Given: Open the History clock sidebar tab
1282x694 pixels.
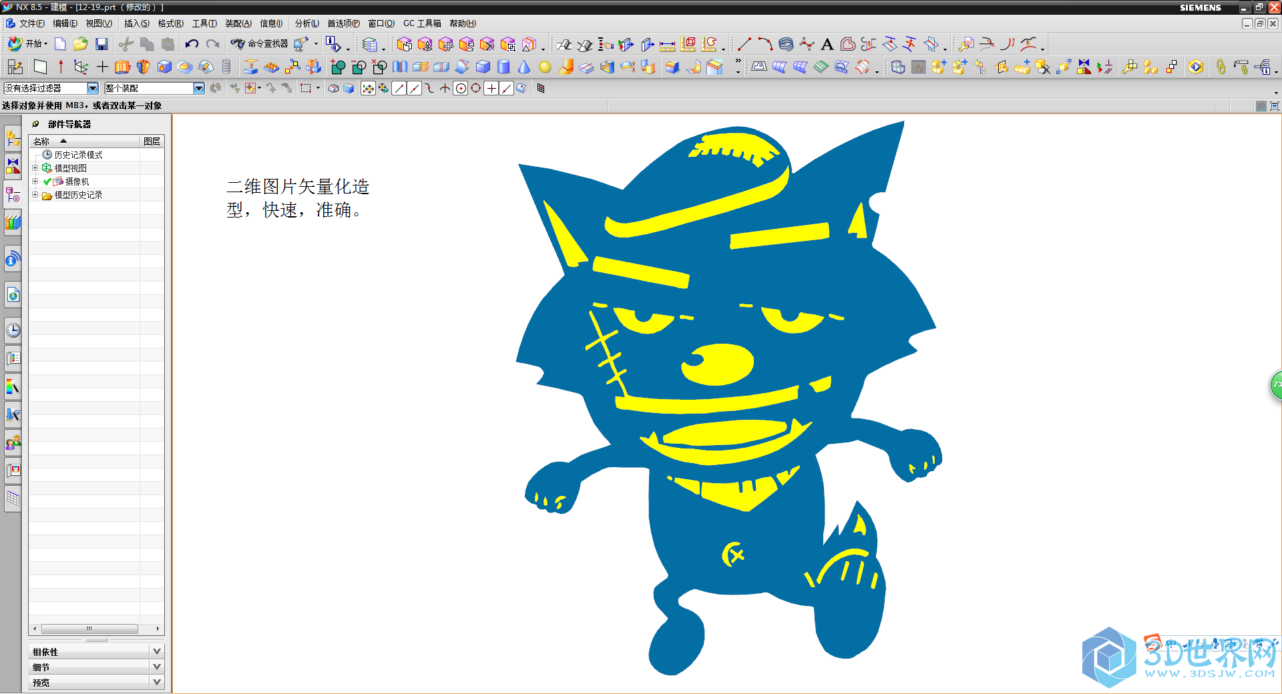Looking at the screenshot, I should click(x=13, y=330).
